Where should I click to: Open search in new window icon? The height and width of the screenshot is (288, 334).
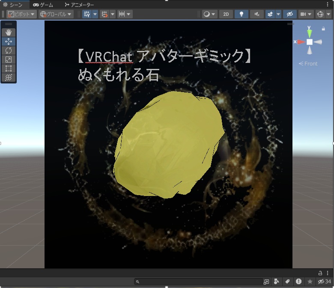tap(266, 282)
